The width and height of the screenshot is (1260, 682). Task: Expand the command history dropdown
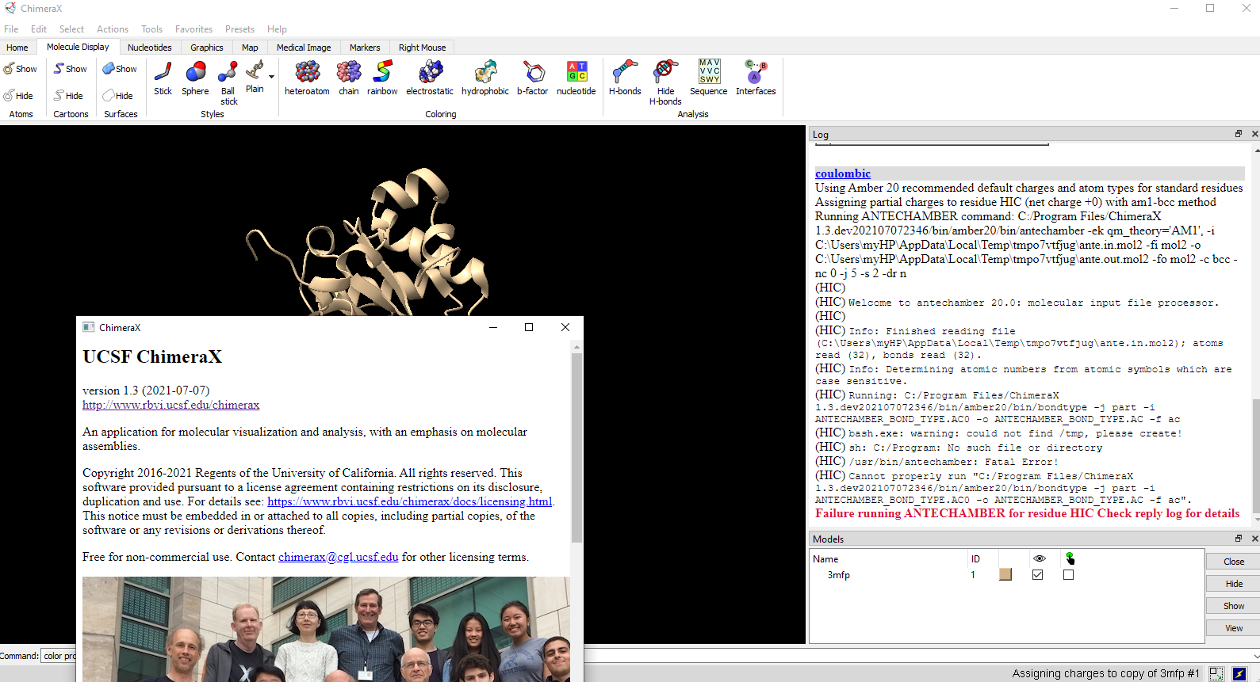pyautogui.click(x=1255, y=656)
